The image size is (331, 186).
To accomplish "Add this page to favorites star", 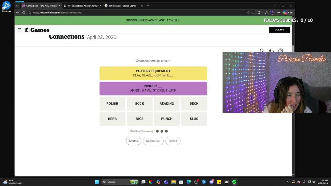I will (x=253, y=12).
